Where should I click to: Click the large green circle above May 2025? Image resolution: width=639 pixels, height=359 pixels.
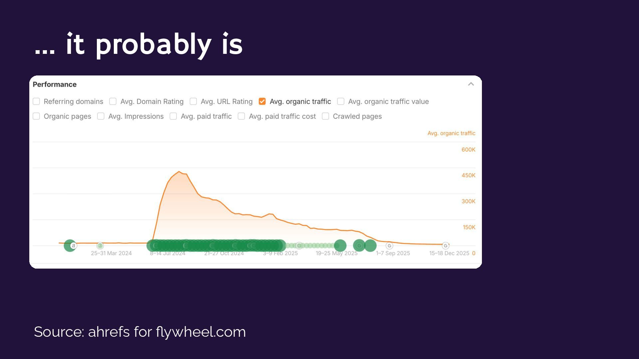coord(340,246)
